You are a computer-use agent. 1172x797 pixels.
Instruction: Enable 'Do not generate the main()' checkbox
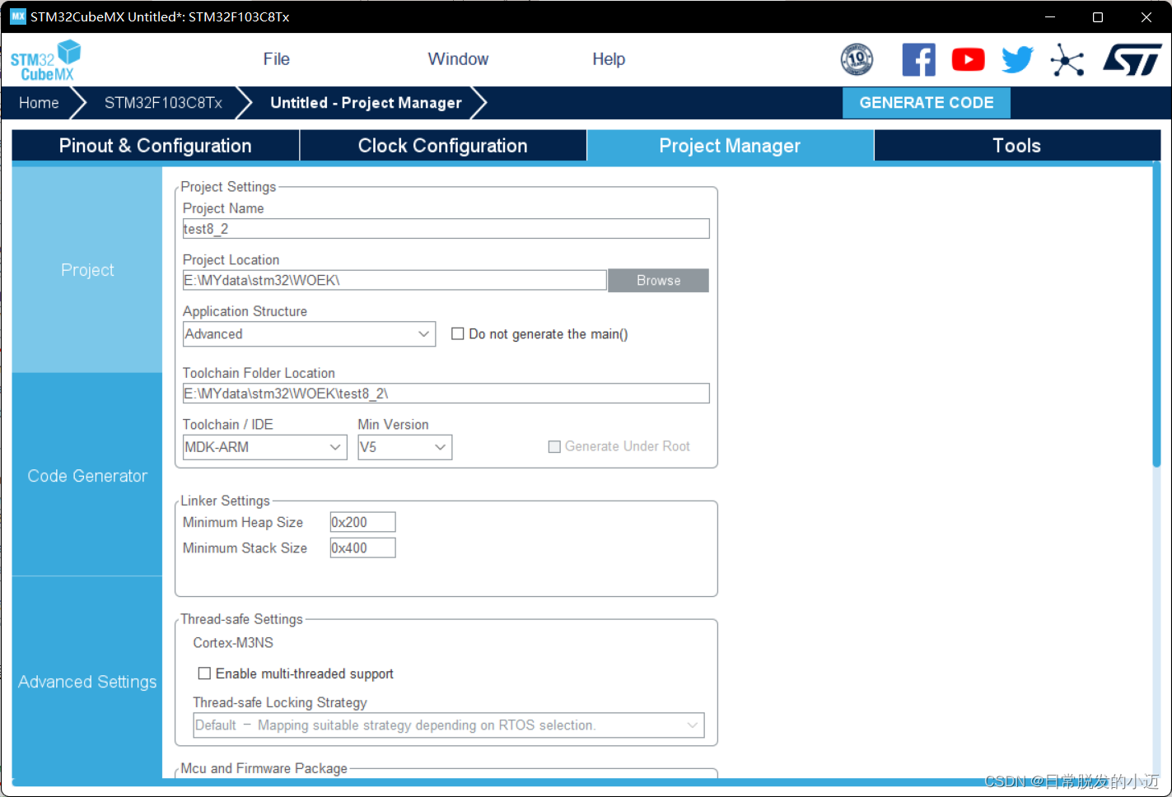pos(458,333)
